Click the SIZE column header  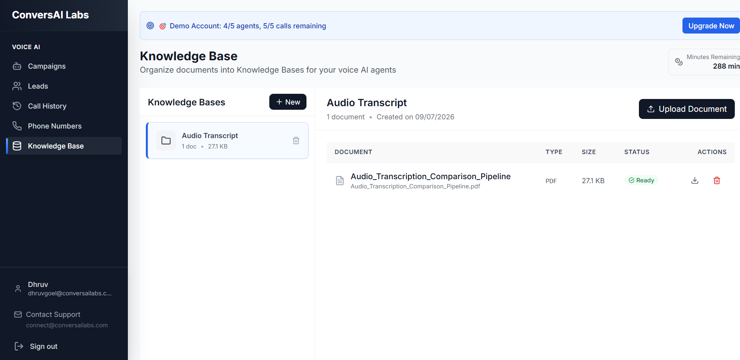coord(589,152)
